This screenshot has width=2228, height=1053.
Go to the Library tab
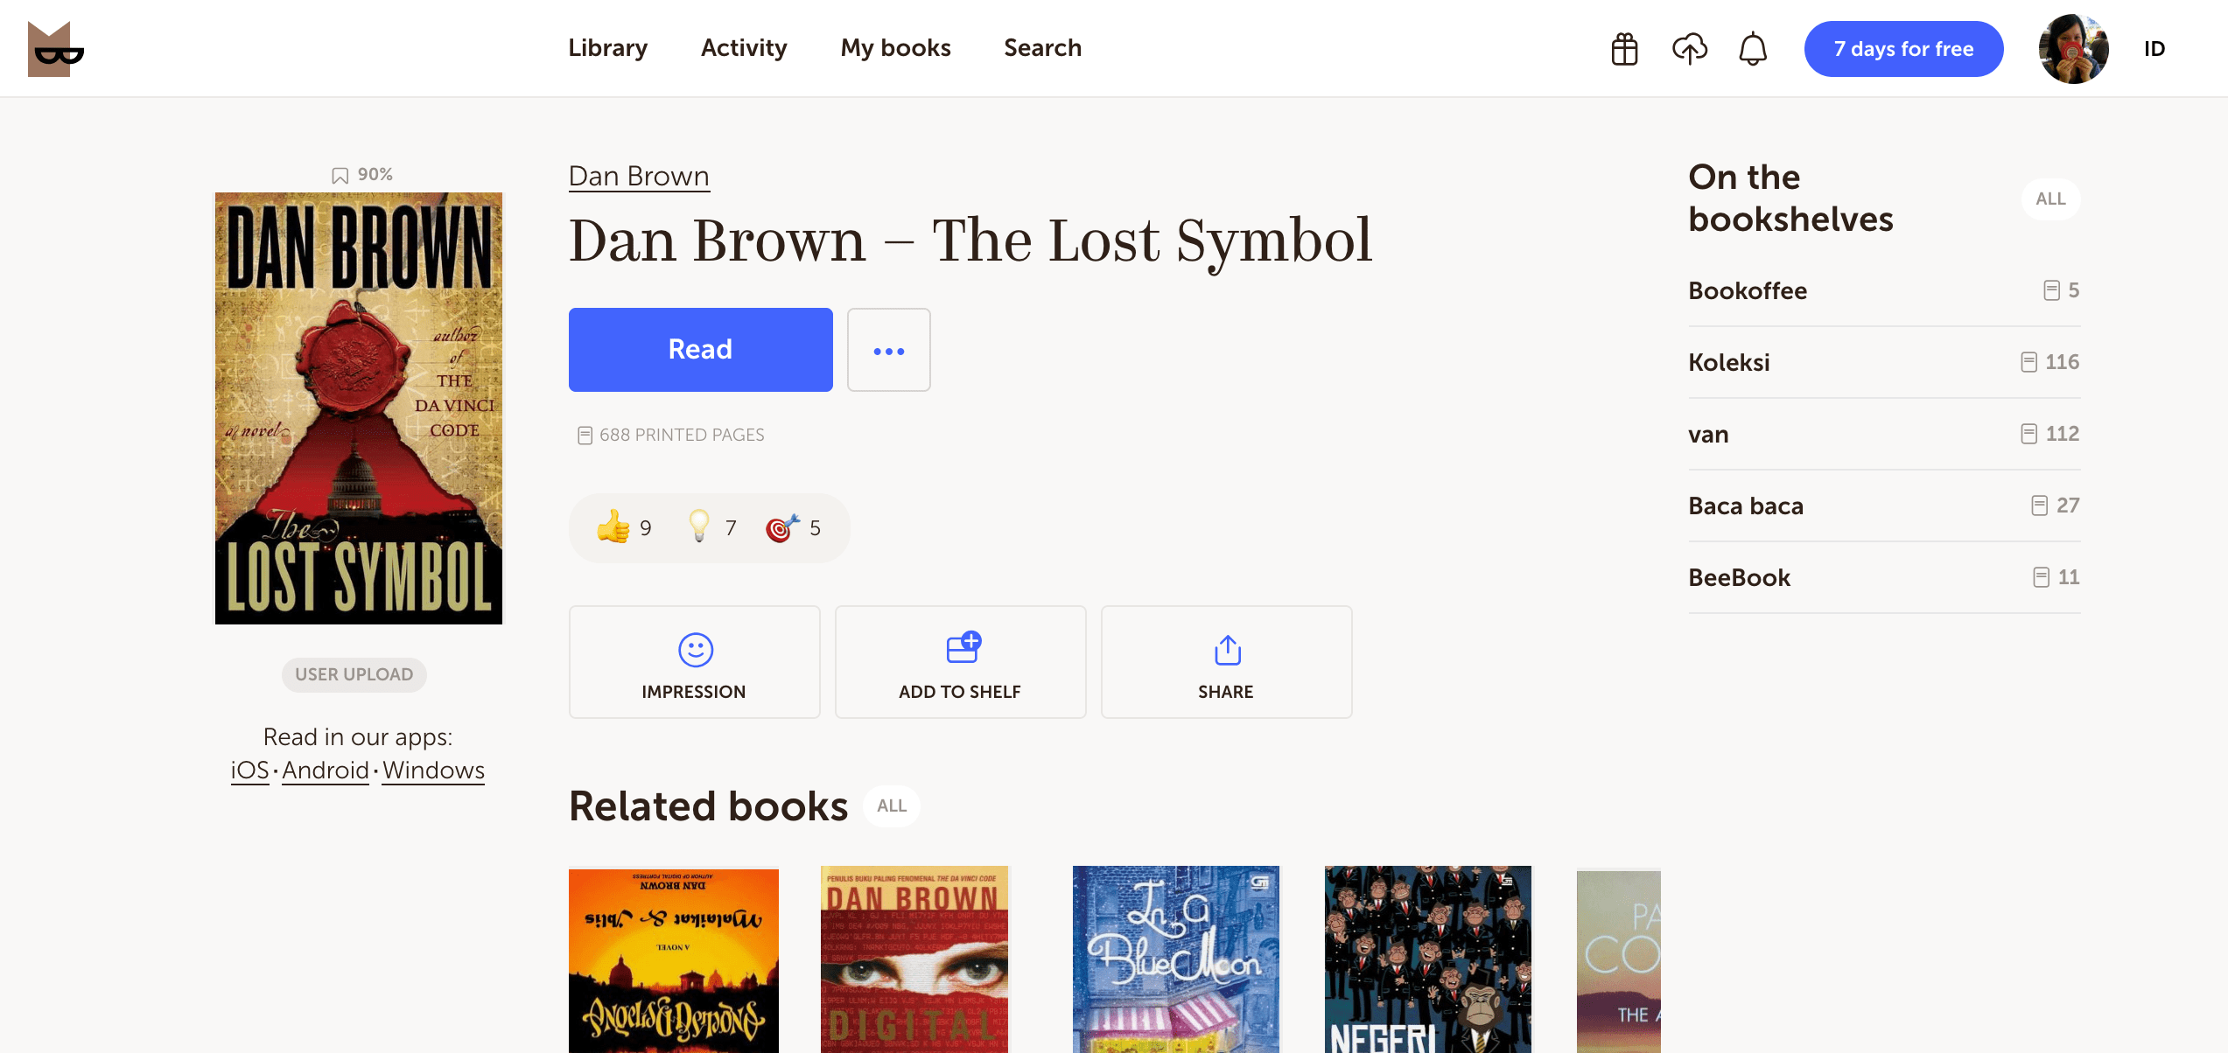(x=607, y=48)
